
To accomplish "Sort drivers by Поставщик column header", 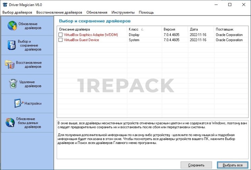I will 225,29.
